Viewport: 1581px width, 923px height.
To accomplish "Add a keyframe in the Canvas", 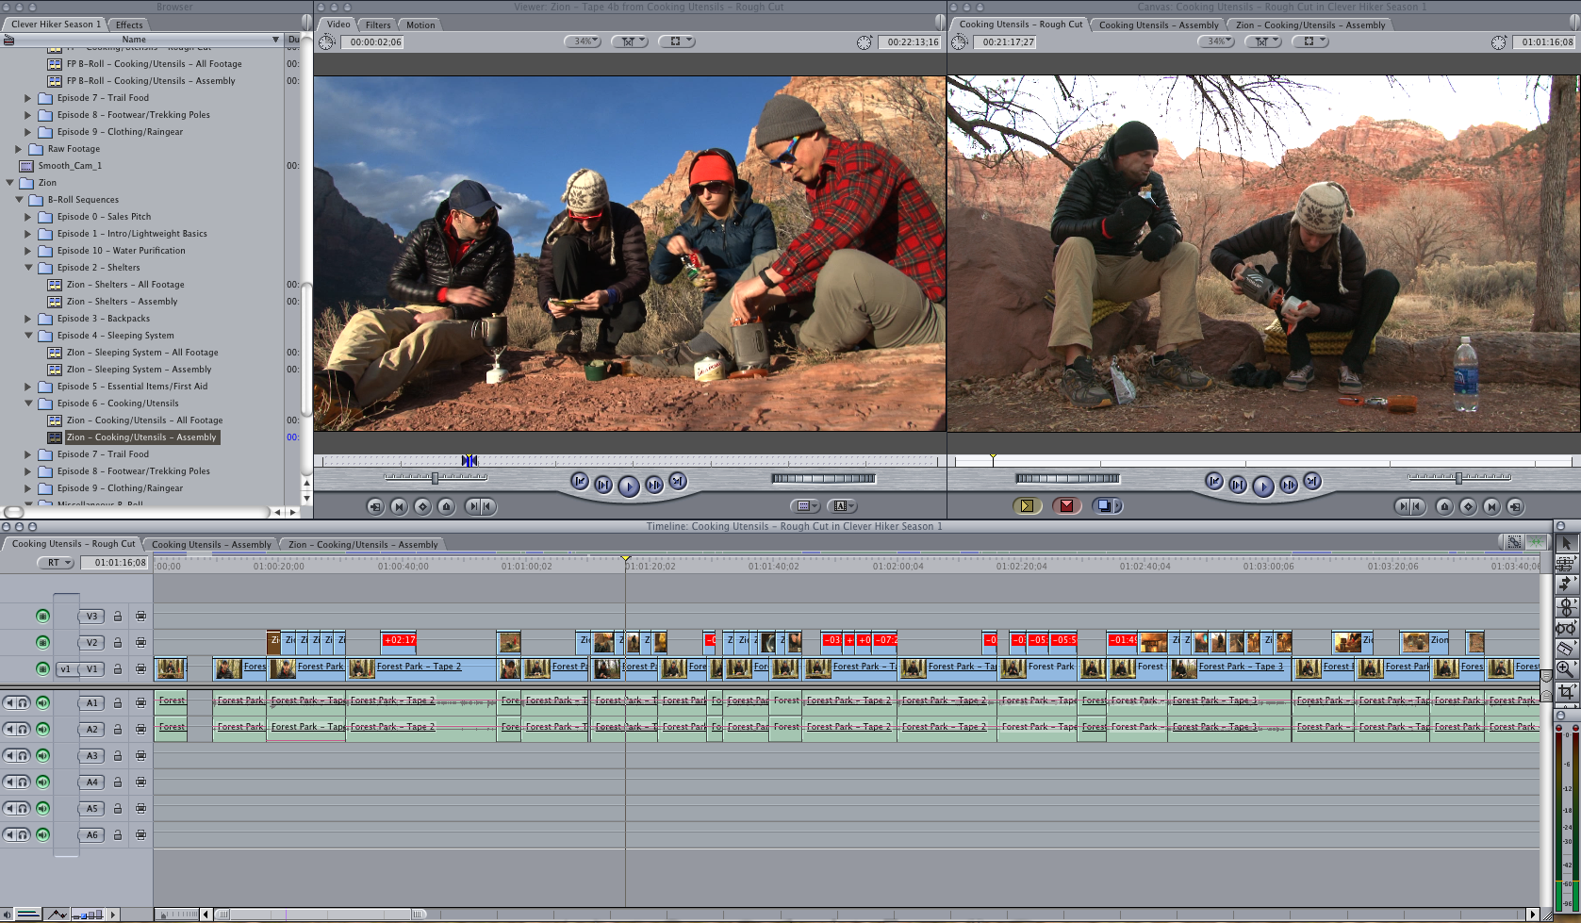I will click(x=1468, y=506).
